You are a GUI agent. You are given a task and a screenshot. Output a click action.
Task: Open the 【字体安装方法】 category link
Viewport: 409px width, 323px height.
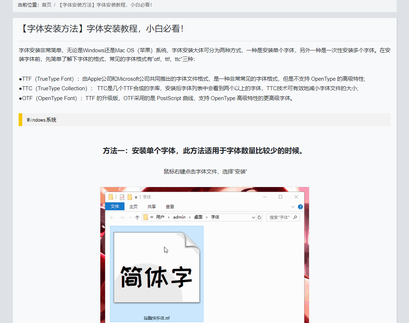point(76,5)
